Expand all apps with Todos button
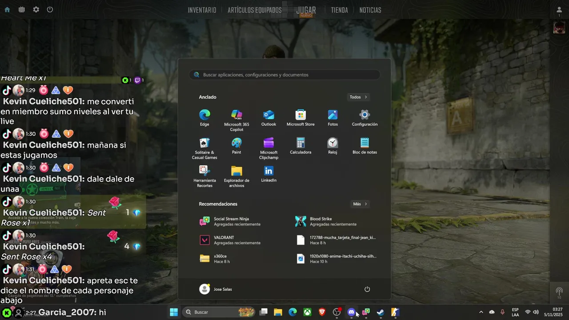The height and width of the screenshot is (320, 569). tap(358, 97)
